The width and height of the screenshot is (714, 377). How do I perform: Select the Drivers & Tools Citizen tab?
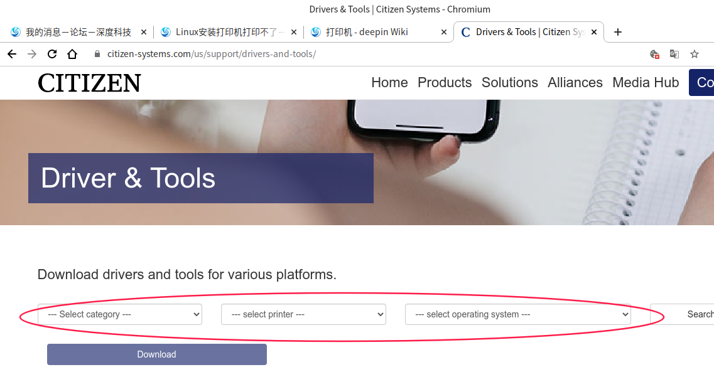[528, 32]
